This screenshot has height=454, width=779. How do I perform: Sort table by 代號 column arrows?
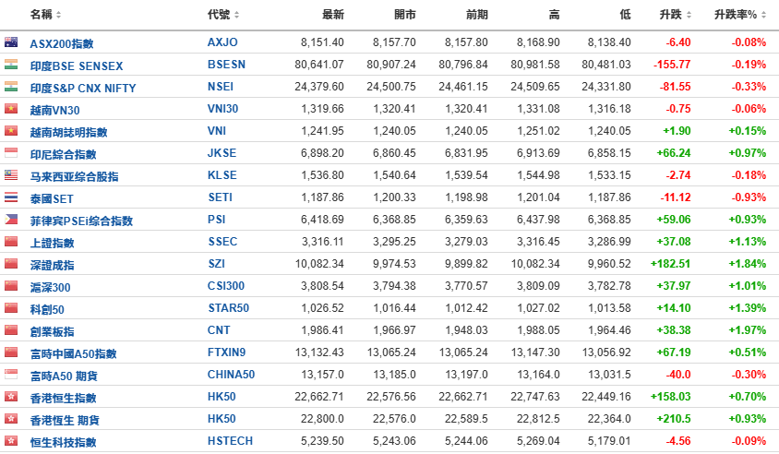(236, 15)
